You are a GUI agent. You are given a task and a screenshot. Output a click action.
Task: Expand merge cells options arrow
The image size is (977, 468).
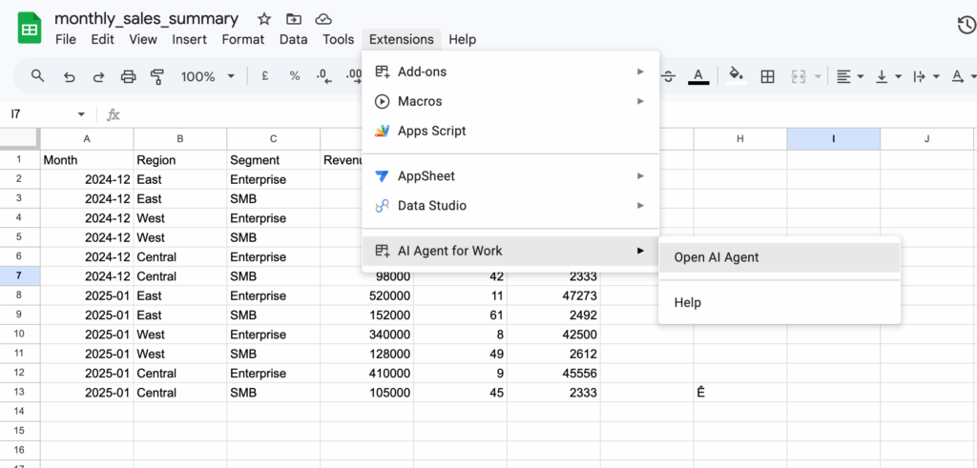click(818, 76)
